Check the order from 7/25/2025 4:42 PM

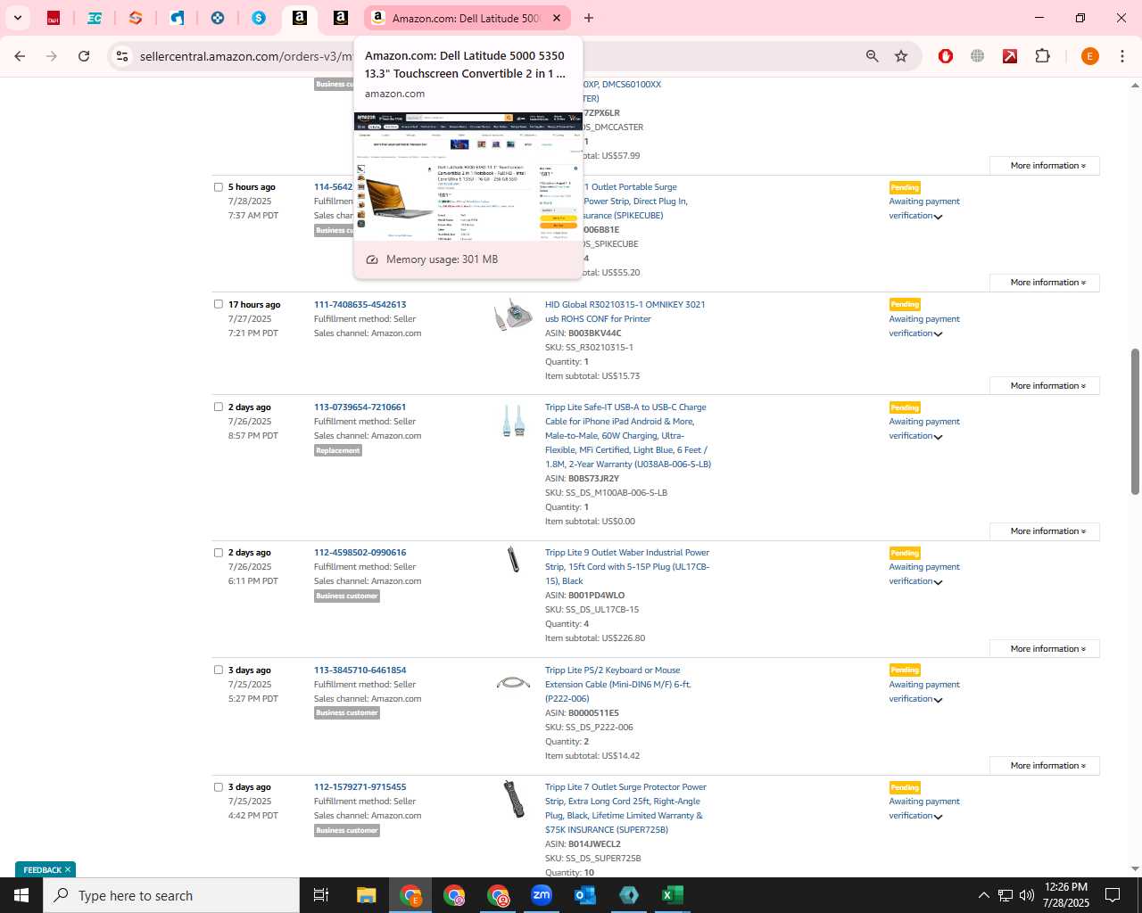pos(219,787)
